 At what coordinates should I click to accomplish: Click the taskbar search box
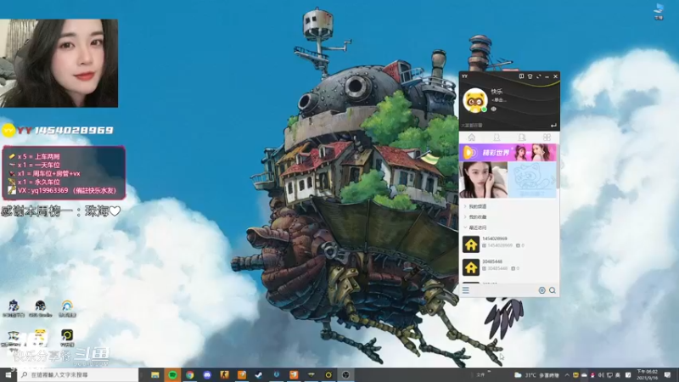click(78, 374)
